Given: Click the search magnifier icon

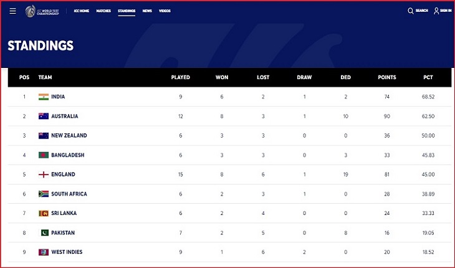Looking at the screenshot, I should click(410, 11).
